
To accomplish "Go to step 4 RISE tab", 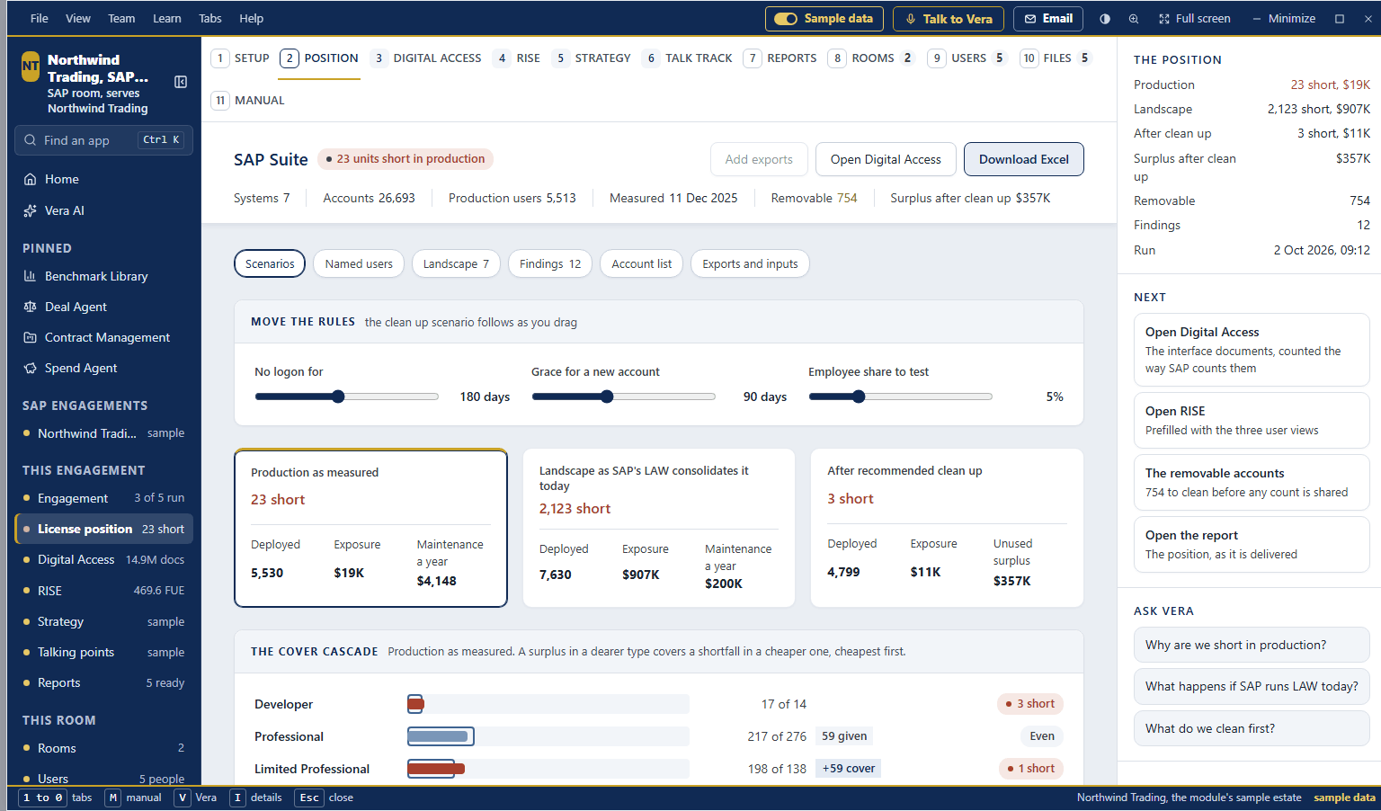I will 518,58.
